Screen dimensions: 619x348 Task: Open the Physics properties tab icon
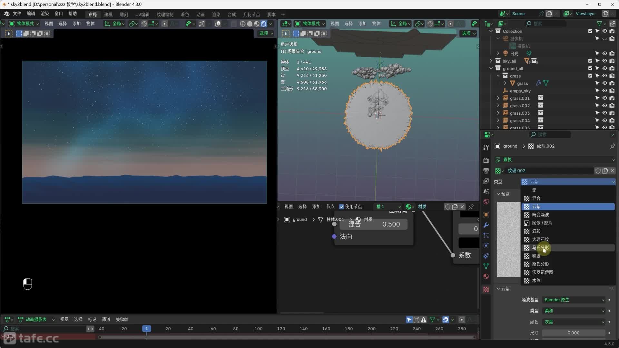486,246
